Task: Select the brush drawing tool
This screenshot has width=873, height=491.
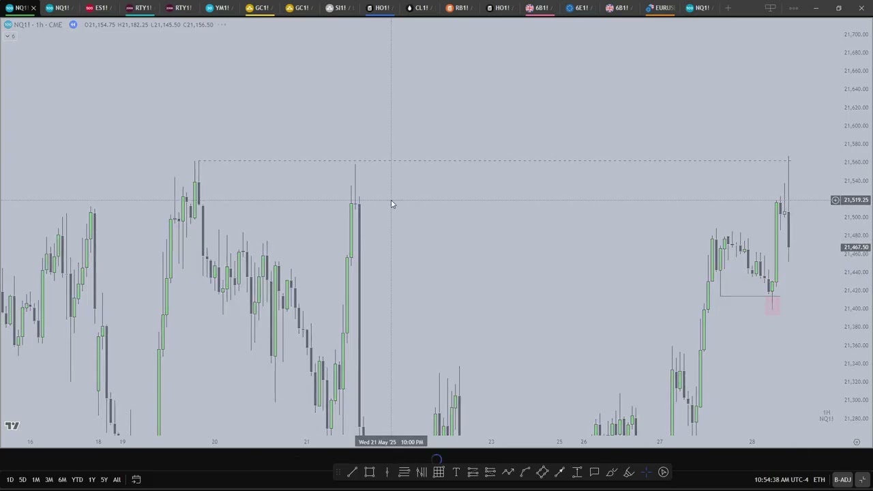Action: tap(612, 472)
